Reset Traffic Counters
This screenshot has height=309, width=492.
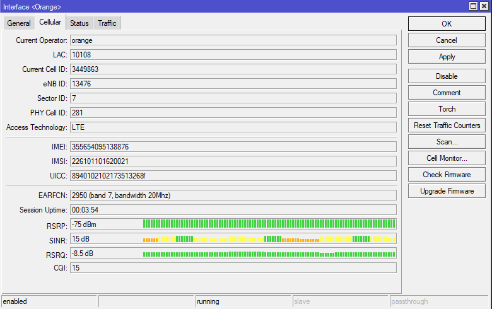click(447, 125)
